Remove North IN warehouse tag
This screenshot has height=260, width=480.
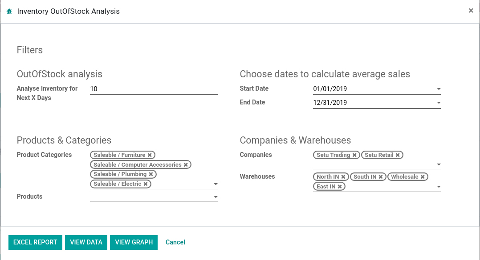[343, 176]
